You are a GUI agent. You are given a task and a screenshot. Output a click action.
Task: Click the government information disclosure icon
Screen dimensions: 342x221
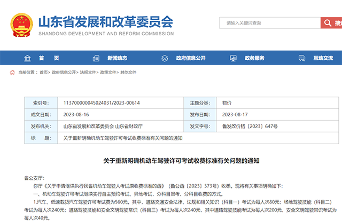coord(166,58)
